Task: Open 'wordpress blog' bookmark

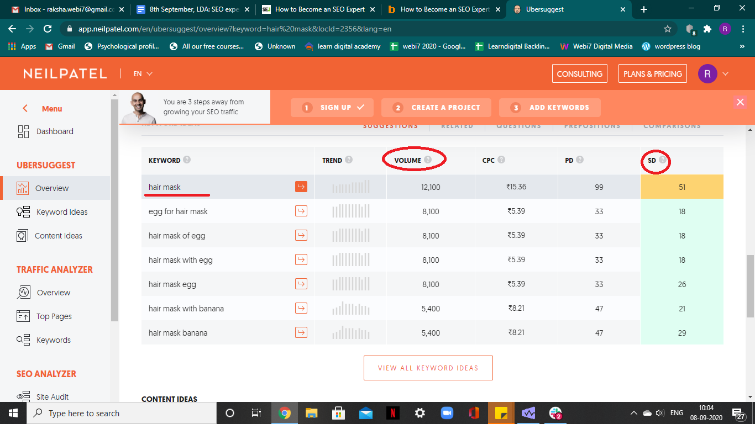Action: [x=671, y=46]
